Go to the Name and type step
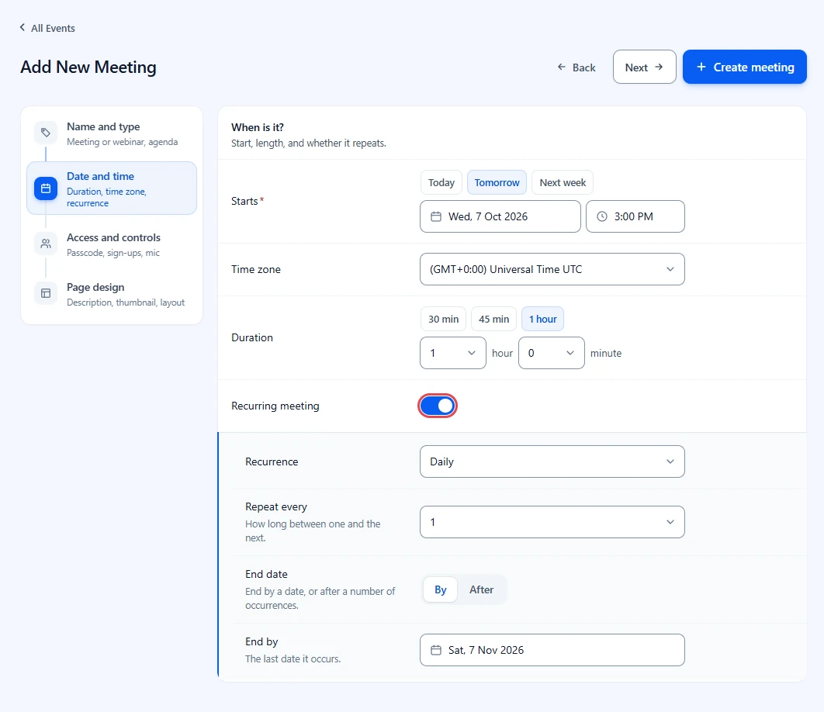 tap(112, 133)
